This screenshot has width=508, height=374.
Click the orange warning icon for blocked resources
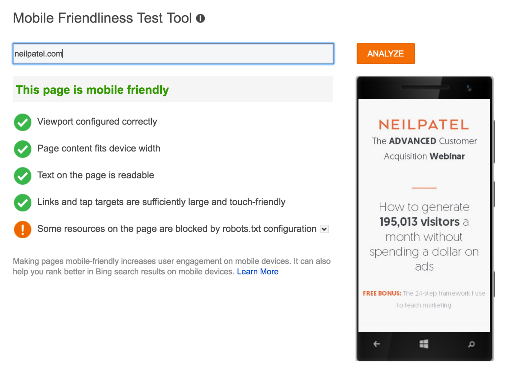point(22,229)
